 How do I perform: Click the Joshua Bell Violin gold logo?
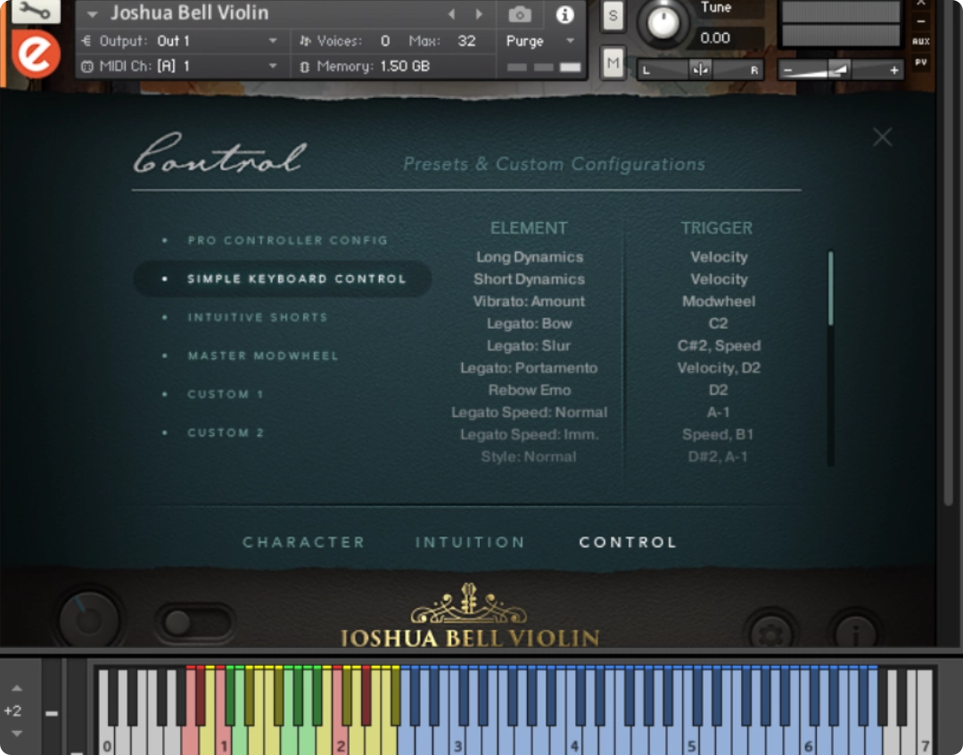pyautogui.click(x=470, y=616)
